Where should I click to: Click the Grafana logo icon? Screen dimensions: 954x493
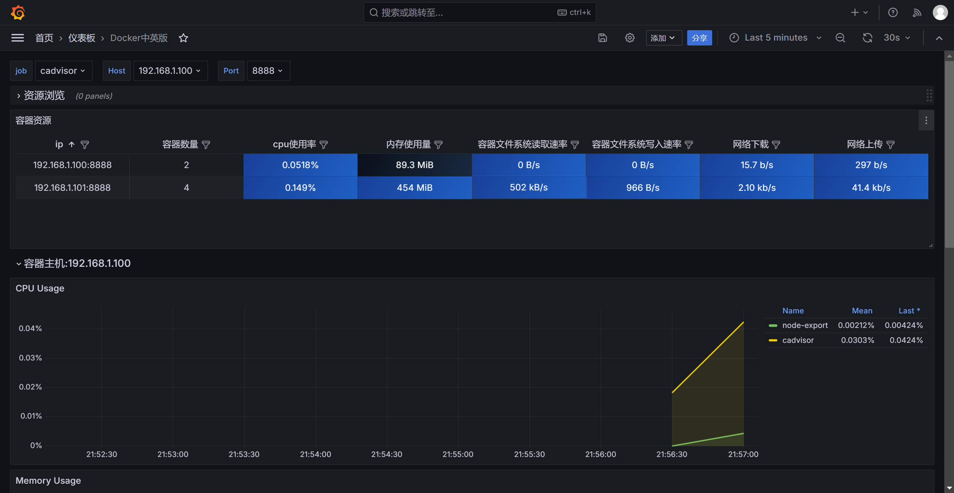click(x=18, y=13)
